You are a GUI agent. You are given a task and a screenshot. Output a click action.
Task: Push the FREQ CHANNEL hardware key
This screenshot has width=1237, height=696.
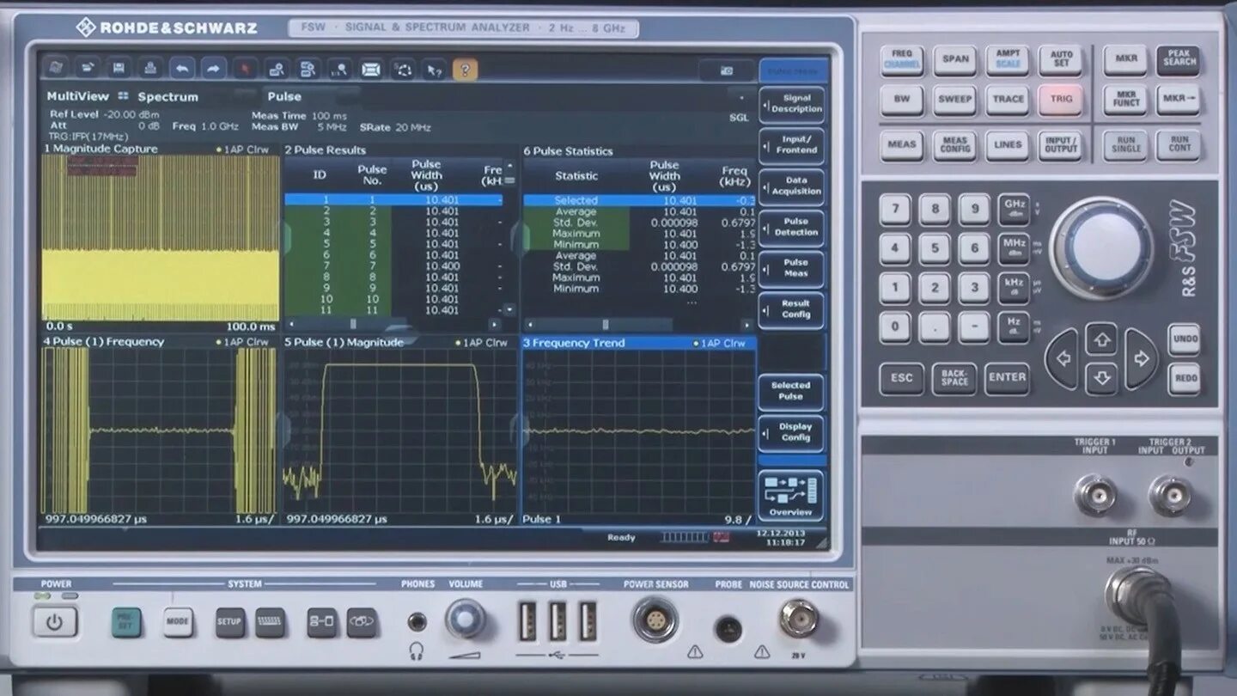click(902, 58)
